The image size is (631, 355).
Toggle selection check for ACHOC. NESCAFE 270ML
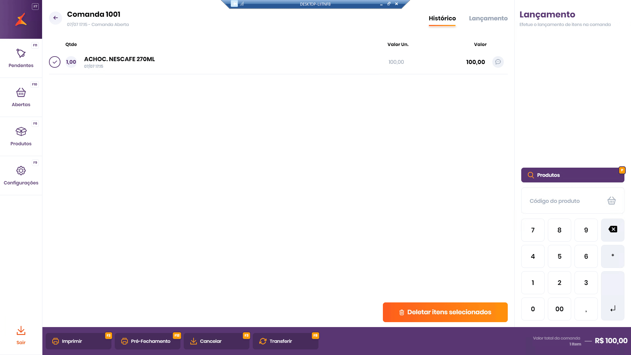(55, 62)
